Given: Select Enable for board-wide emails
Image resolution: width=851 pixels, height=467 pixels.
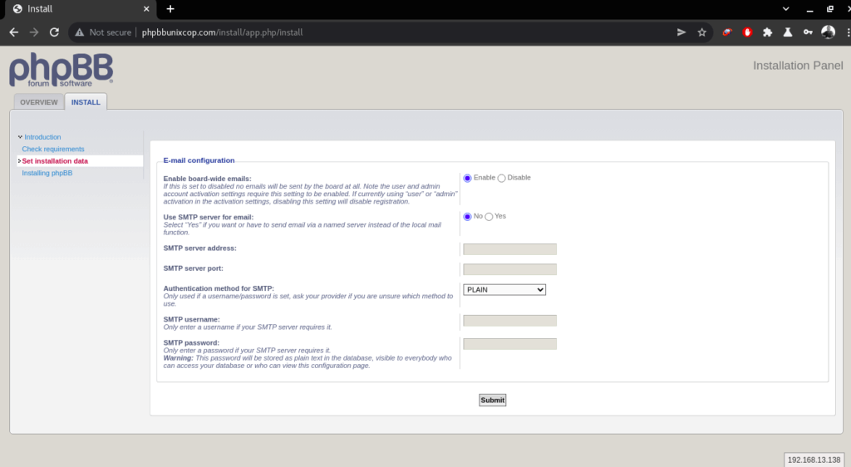Looking at the screenshot, I should [x=467, y=179].
